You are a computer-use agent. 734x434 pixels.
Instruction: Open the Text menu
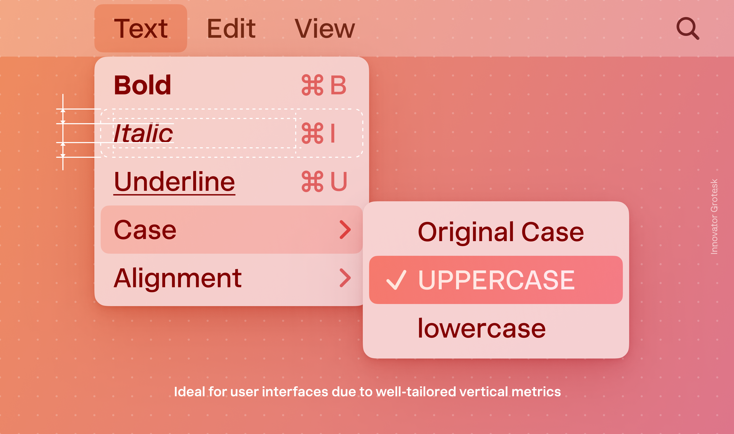pyautogui.click(x=141, y=28)
